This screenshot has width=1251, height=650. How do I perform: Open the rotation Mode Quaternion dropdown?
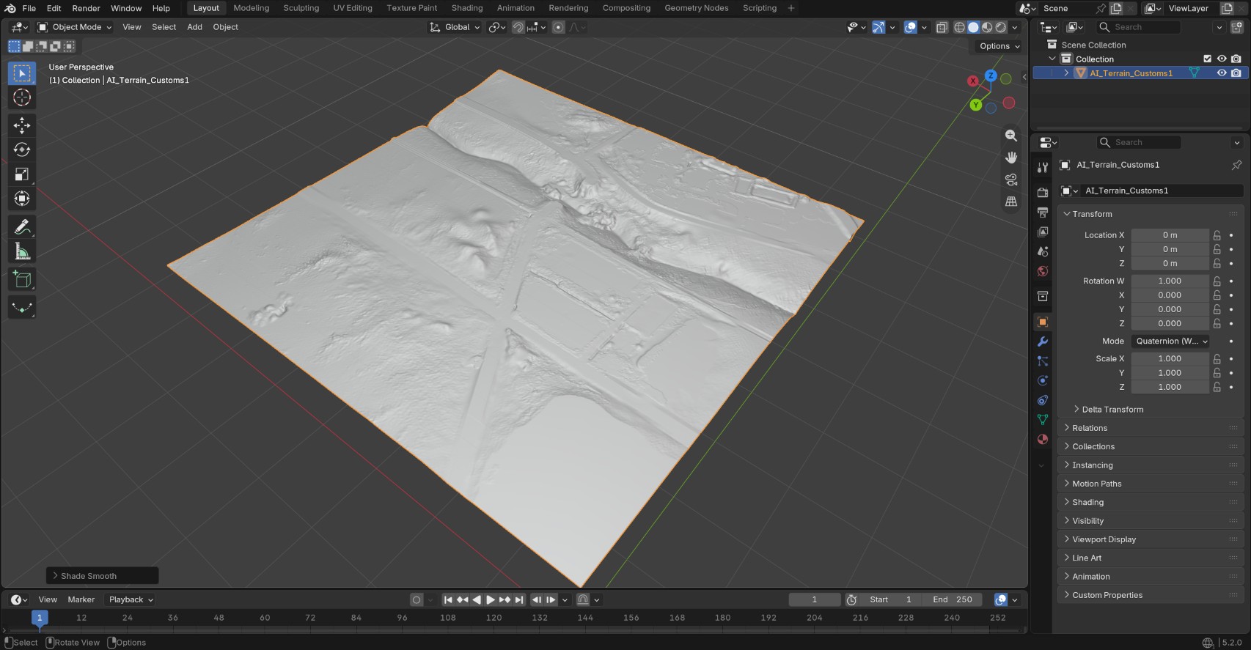click(x=1171, y=341)
